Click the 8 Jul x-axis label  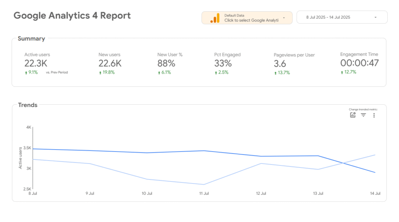(33, 194)
